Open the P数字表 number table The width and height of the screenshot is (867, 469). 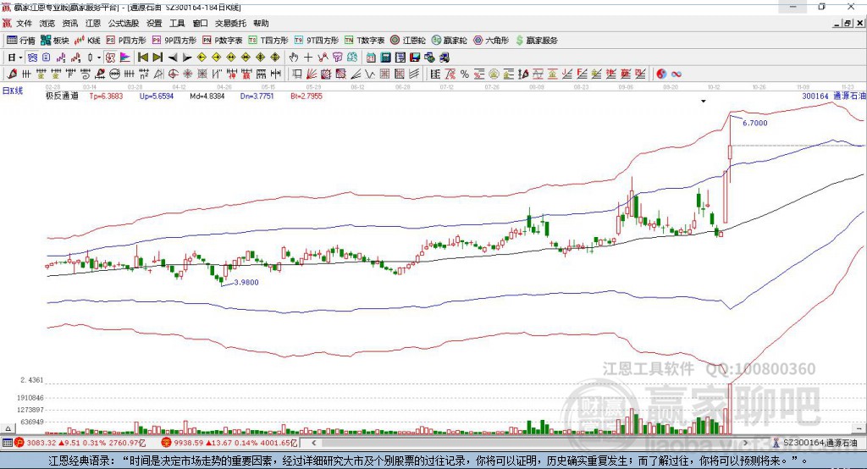click(223, 41)
